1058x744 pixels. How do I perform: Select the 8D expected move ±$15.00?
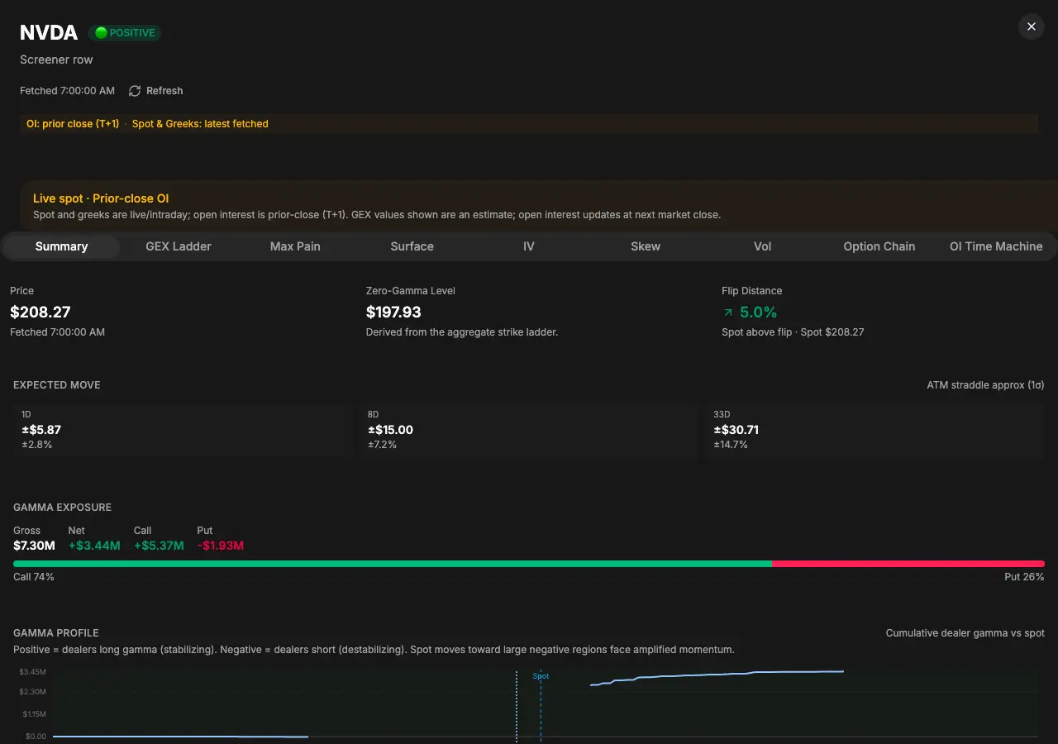(x=390, y=430)
